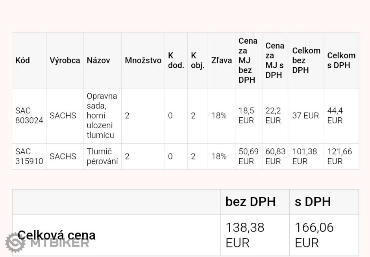This screenshot has width=370, height=257.
Task: Click the Množstvo column header
Action: (x=143, y=60)
